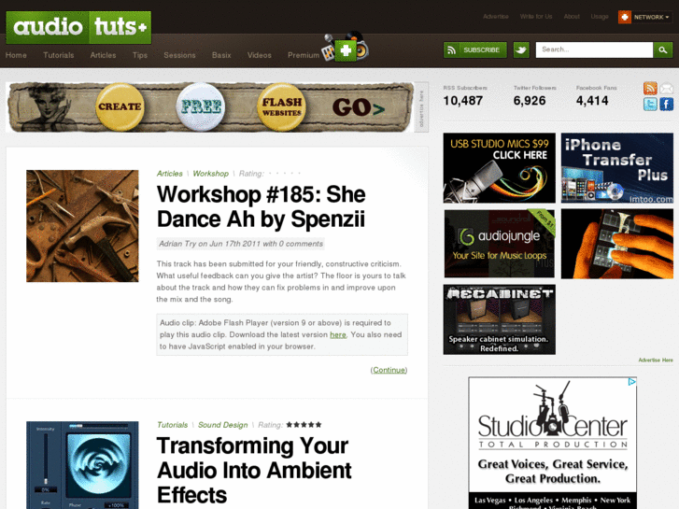Viewport: 679px width, 509px height.
Task: Open the Workshop #185 She Dance Ah title
Action: [x=262, y=206]
